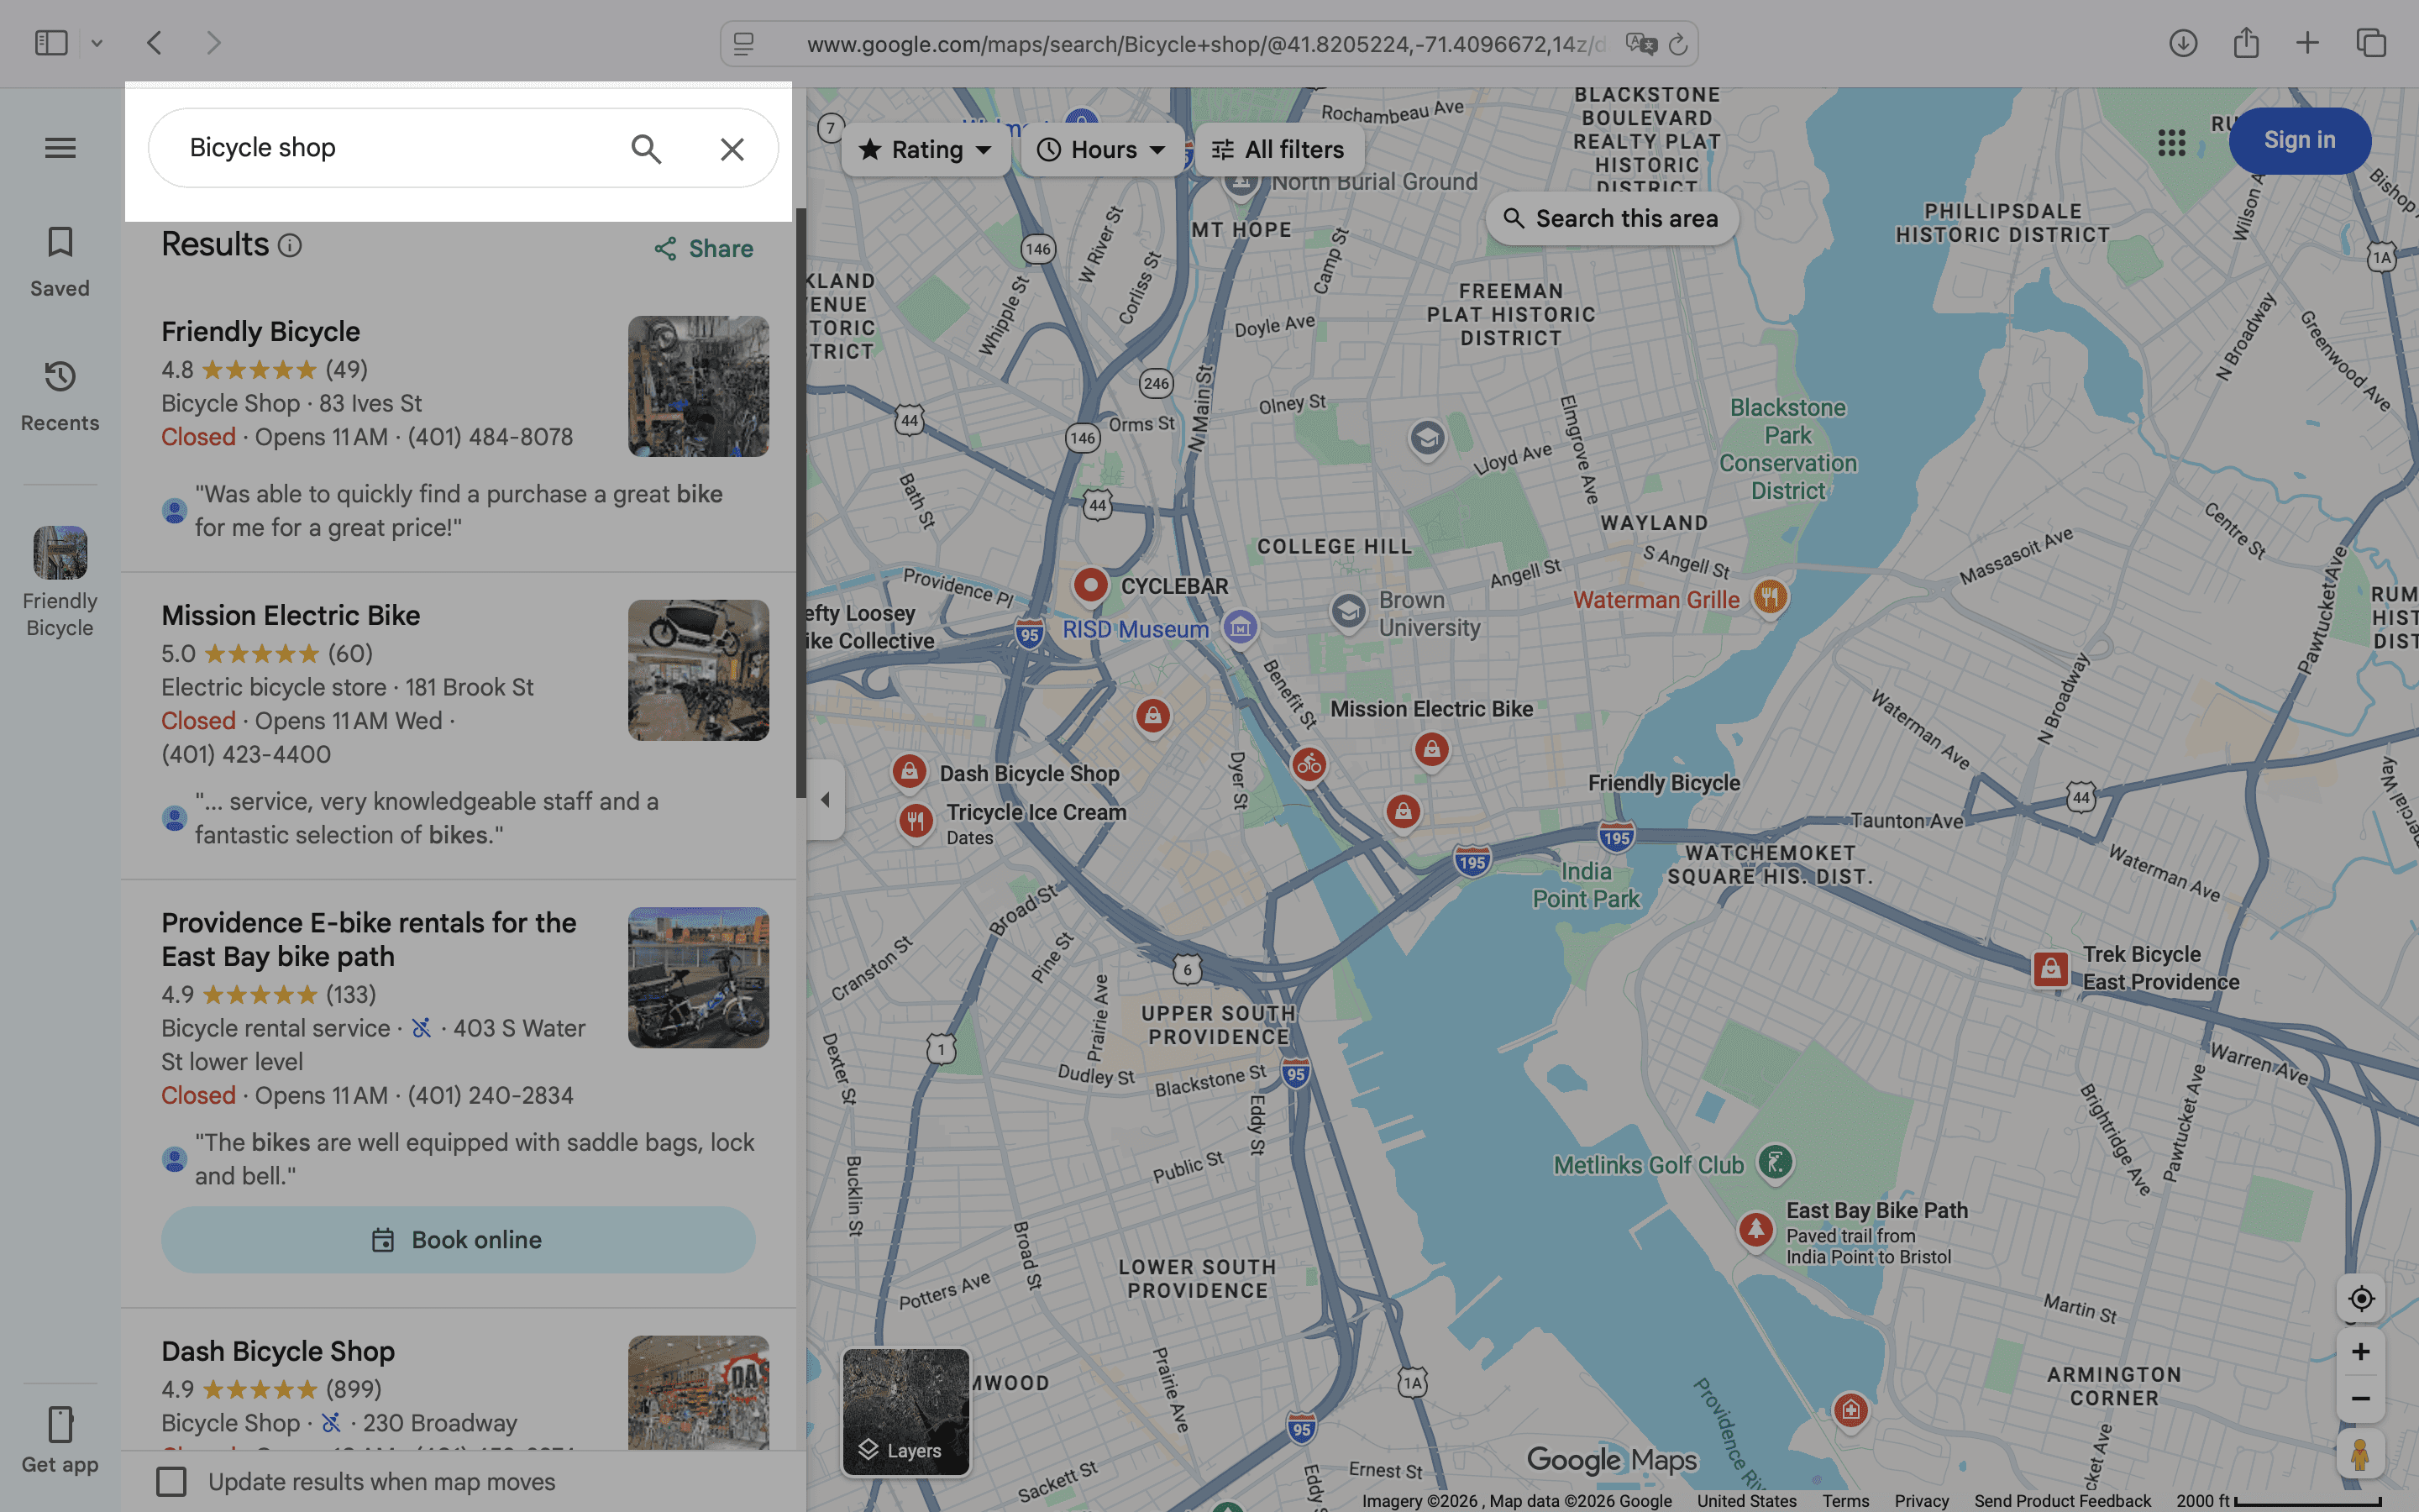Open the Layers map type switcher
Viewport: 2419px width, 1512px height.
pos(905,1412)
